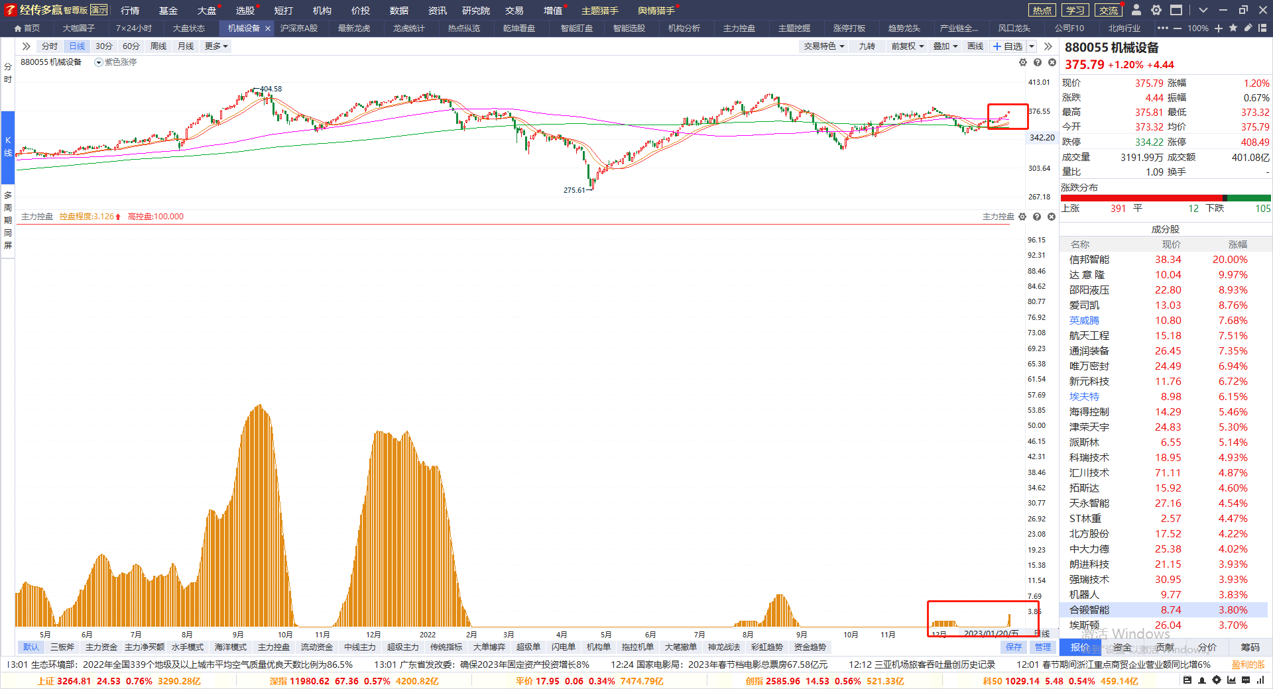The height and width of the screenshot is (689, 1273).
Task: Open the 主题猎手 menu
Action: (x=600, y=11)
